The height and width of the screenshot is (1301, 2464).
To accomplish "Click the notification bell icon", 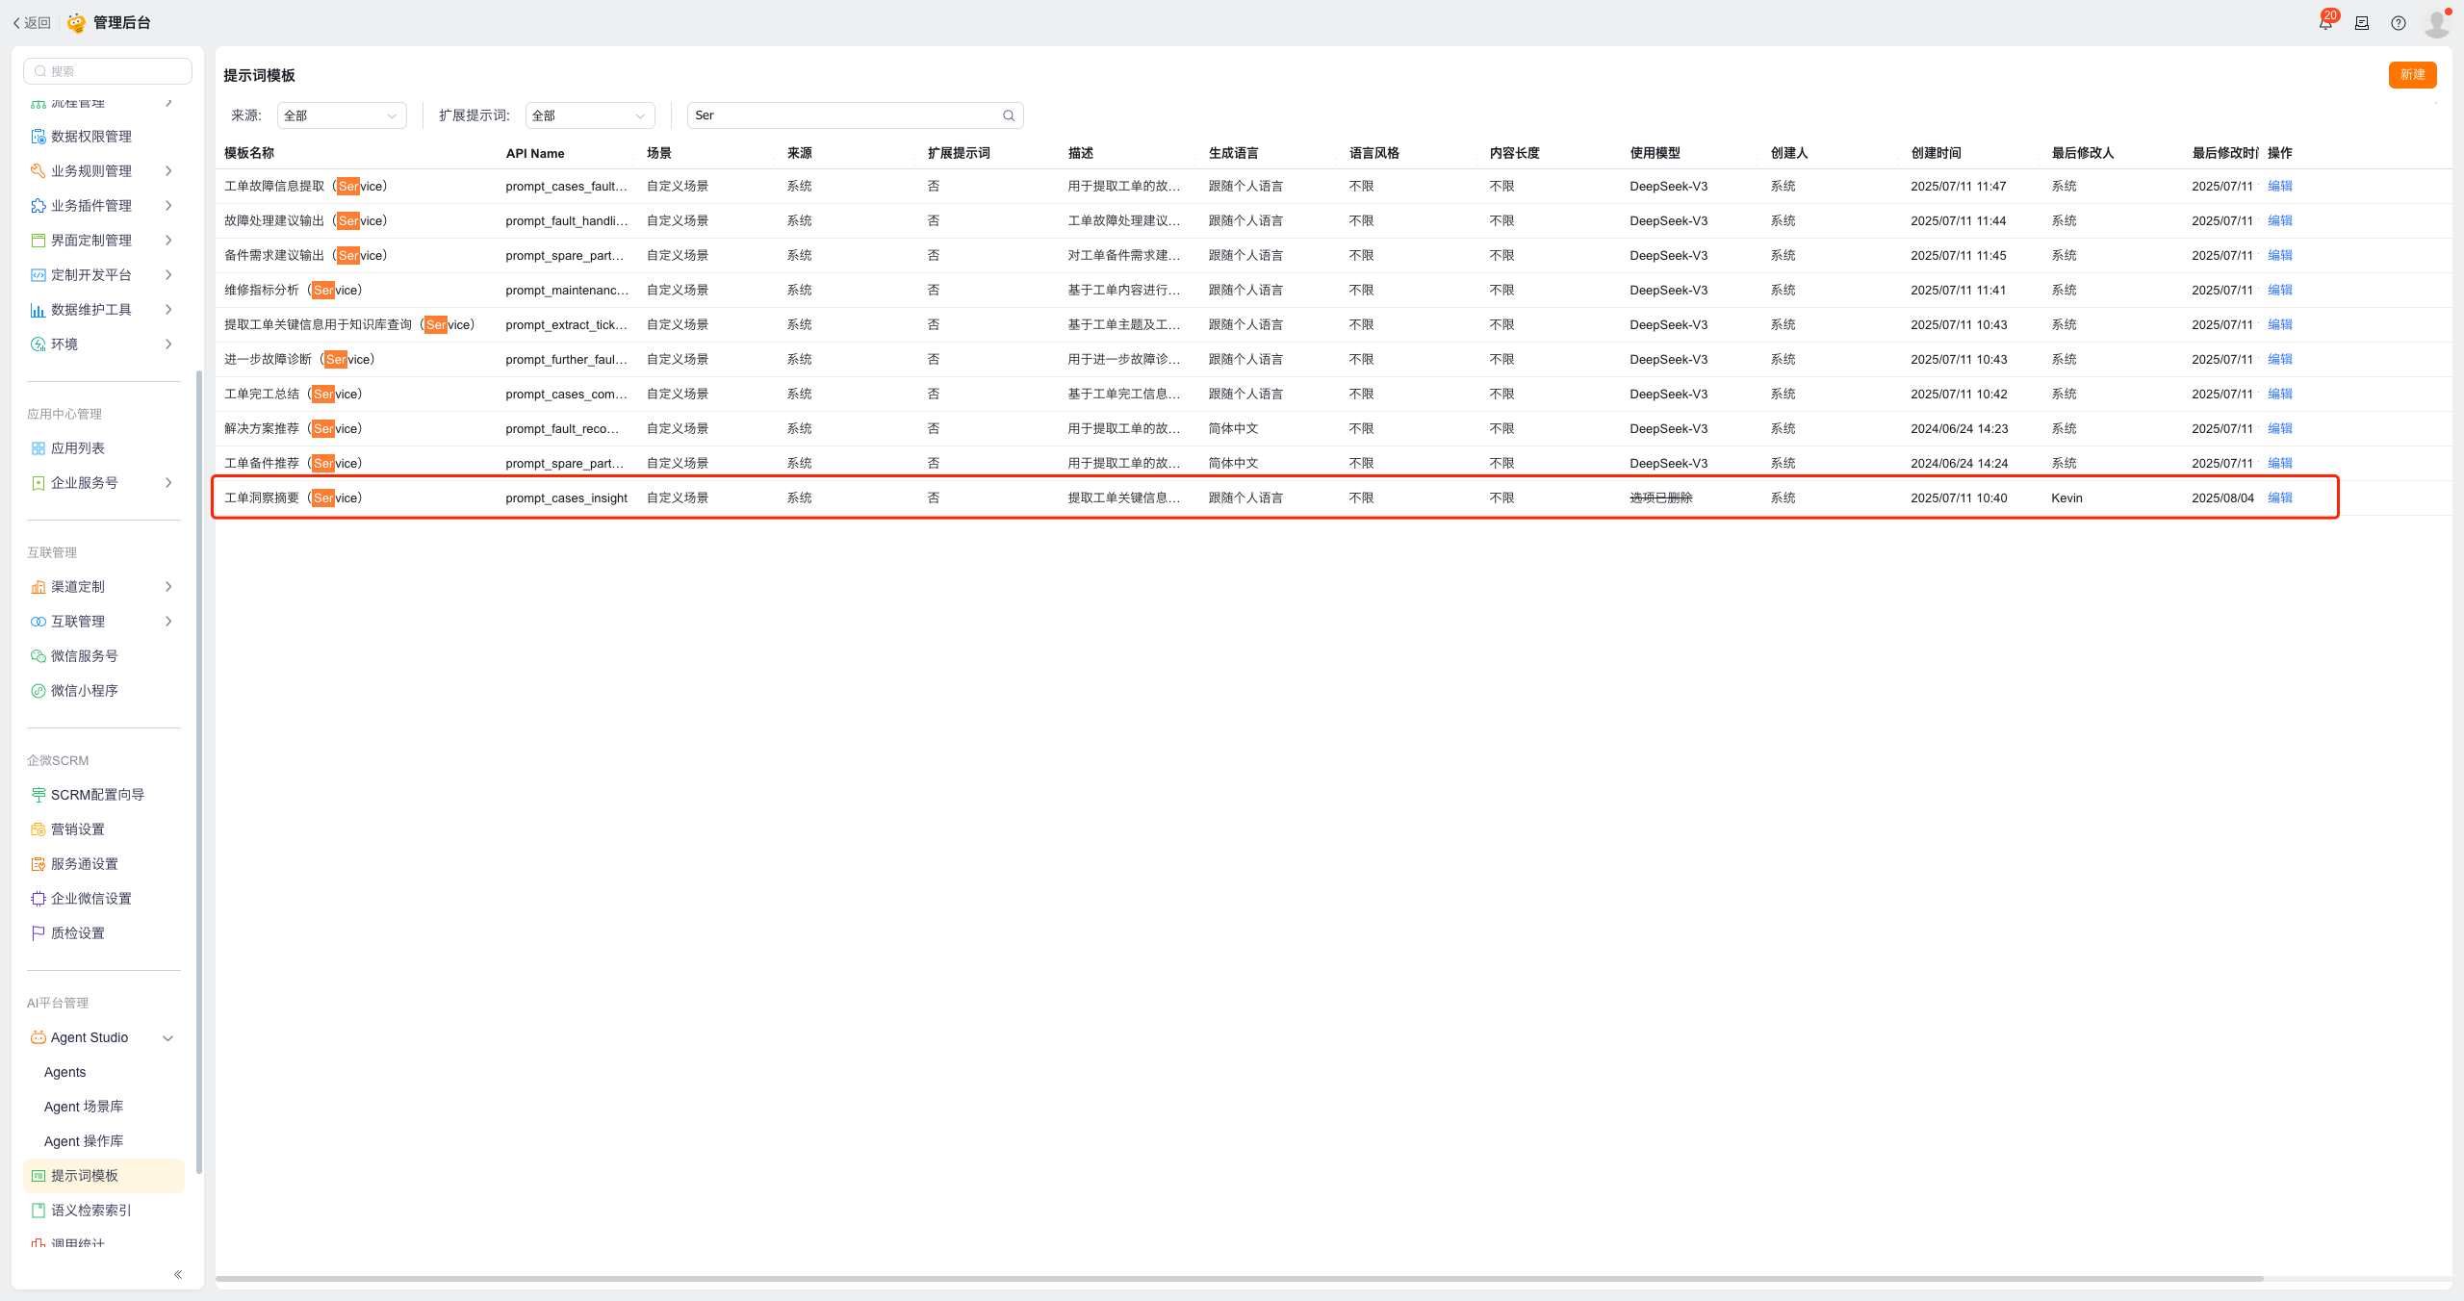I will point(2325,23).
